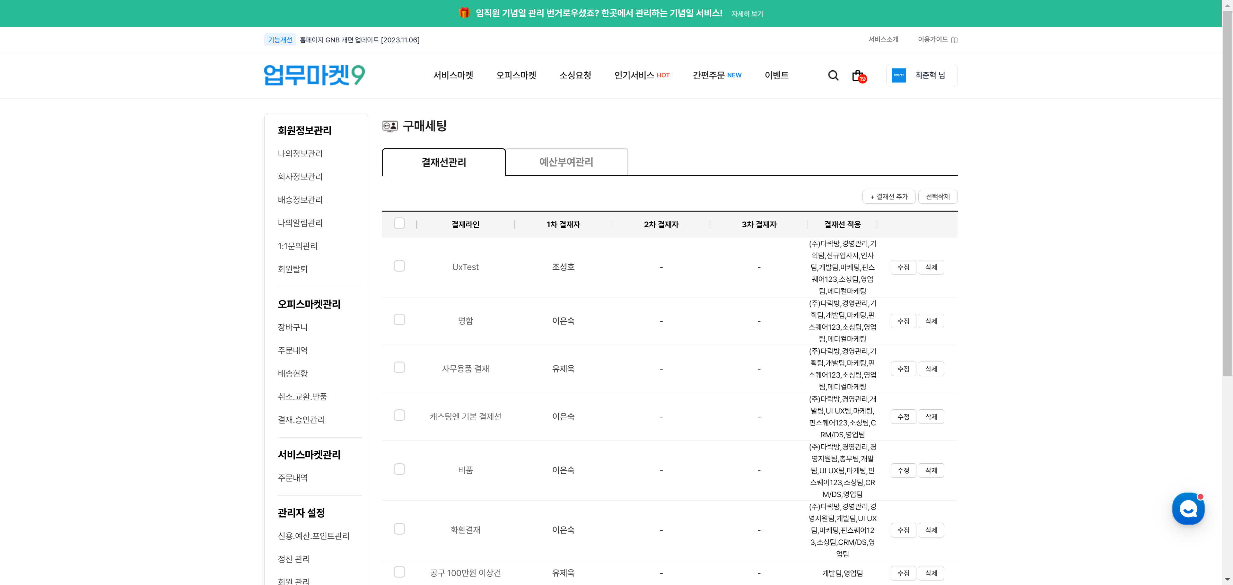Click 삭제 for the UxTest row
The height and width of the screenshot is (585, 1233).
(x=931, y=267)
